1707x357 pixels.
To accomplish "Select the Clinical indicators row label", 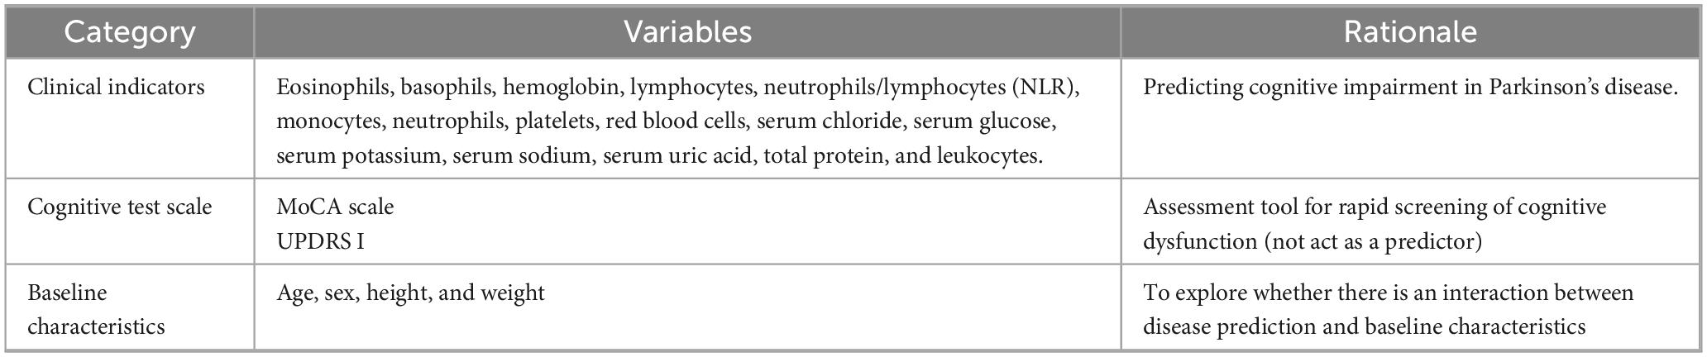I will click(116, 88).
